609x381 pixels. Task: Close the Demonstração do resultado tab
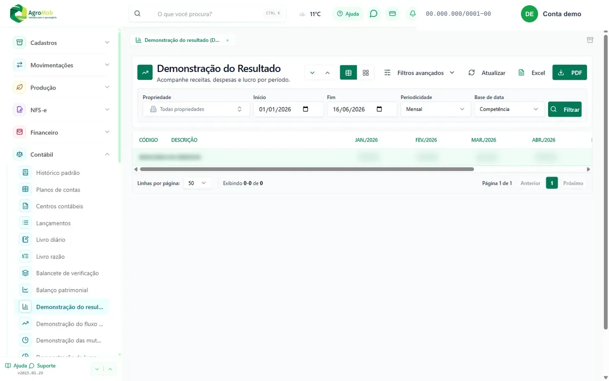pos(227,40)
